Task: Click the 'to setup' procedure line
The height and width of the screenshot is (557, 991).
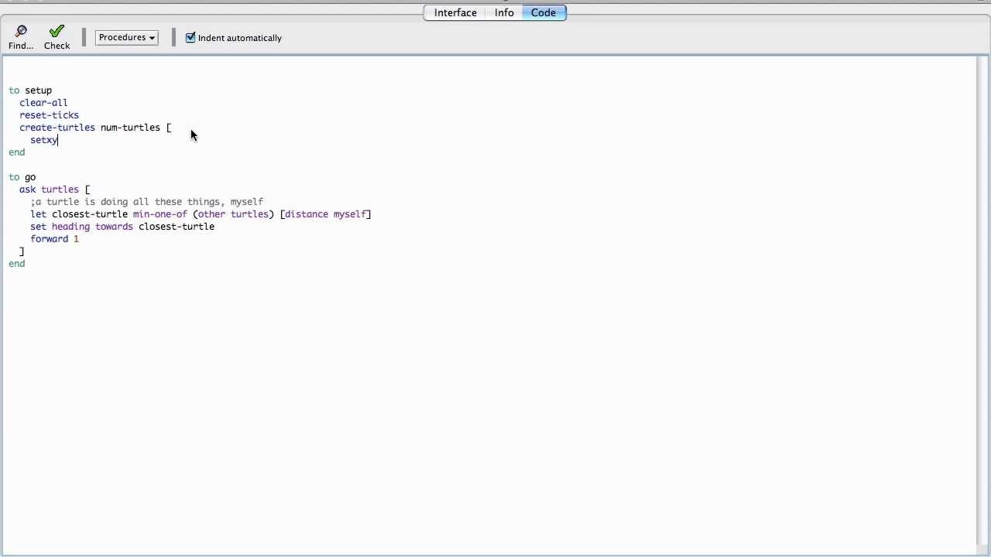Action: pos(30,91)
